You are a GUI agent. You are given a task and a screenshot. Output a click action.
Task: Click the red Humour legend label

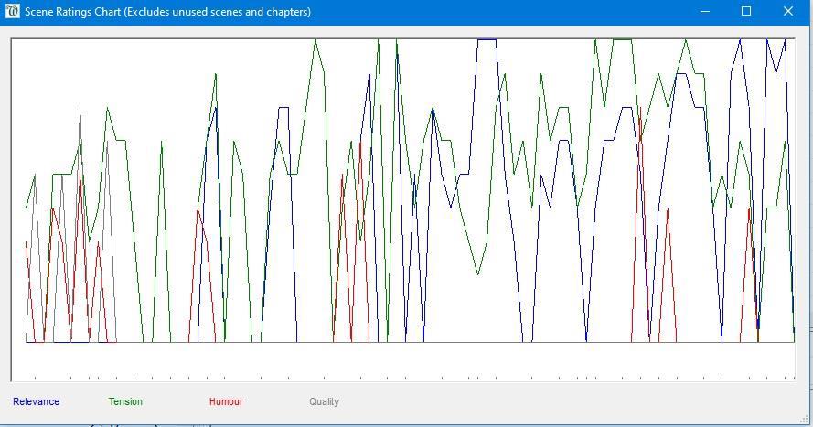(x=226, y=401)
